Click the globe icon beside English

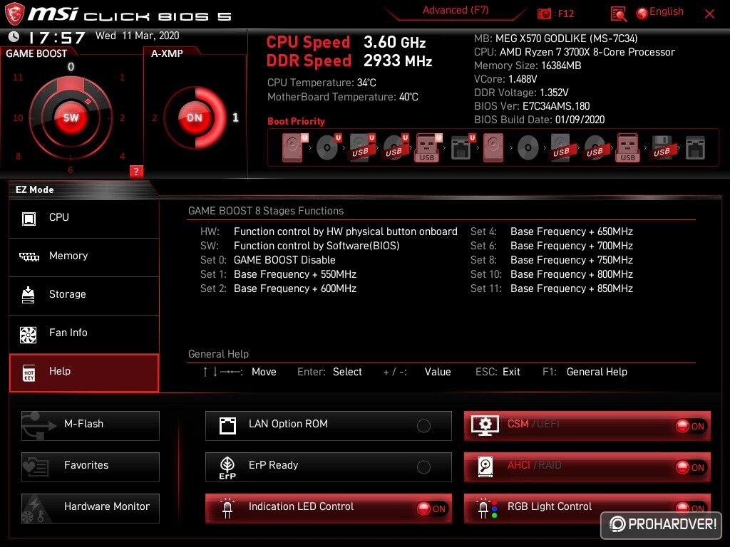pyautogui.click(x=642, y=14)
